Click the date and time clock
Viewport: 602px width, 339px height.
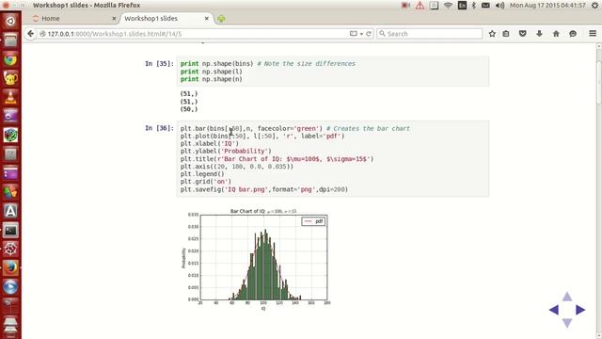coord(547,6)
